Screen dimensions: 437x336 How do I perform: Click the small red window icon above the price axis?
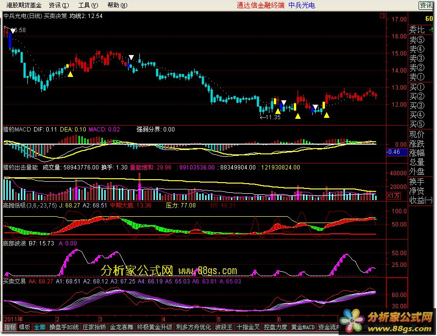coord(382,16)
